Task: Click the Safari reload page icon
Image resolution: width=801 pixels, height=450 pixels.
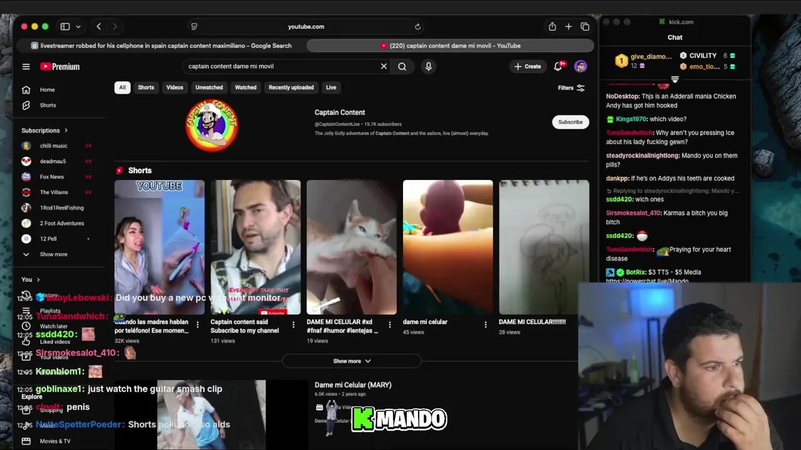Action: tap(417, 26)
